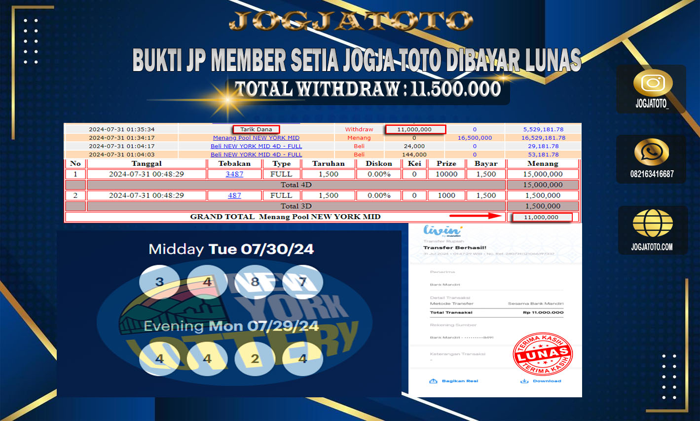Image resolution: width=700 pixels, height=421 pixels.
Task: Click the Midday lottery ball number 8
Action: tap(255, 282)
